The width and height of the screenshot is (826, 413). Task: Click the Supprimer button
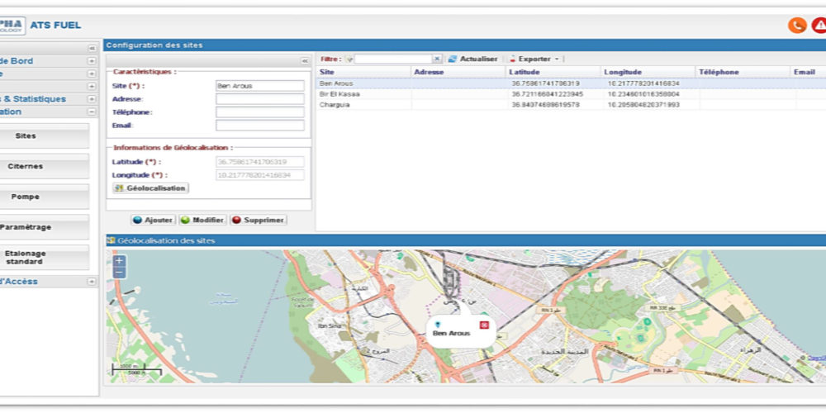(259, 221)
